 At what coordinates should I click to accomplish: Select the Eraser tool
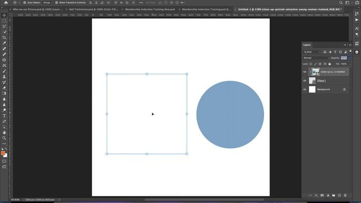click(x=4, y=88)
